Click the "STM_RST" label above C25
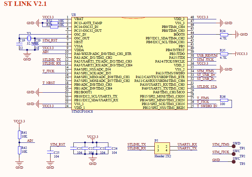Viewport: 252px width, 177px height. [58, 145]
